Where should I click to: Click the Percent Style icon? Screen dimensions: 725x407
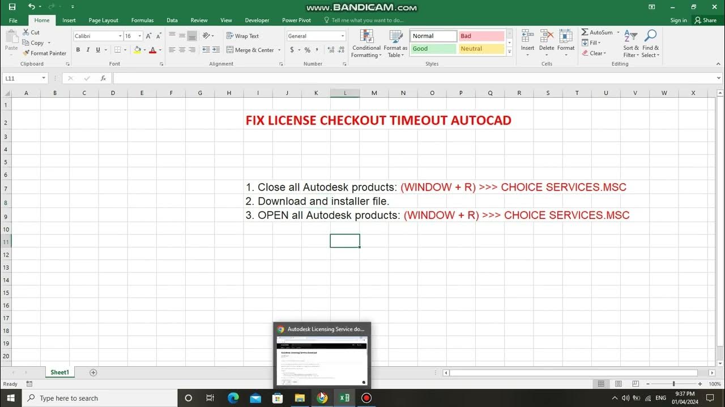point(308,50)
